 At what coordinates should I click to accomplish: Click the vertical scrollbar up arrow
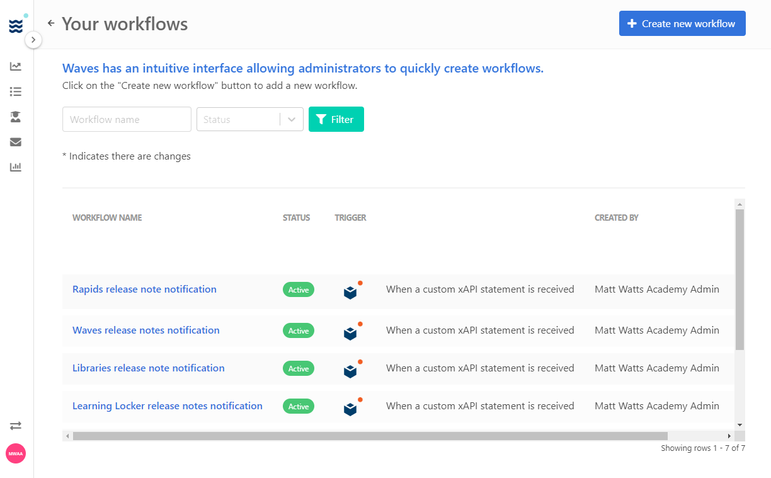740,204
